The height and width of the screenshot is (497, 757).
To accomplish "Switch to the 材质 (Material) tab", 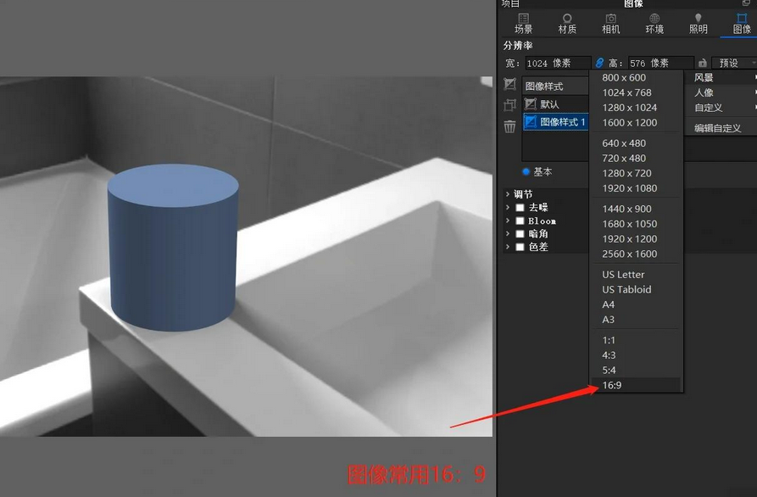I will [x=567, y=23].
